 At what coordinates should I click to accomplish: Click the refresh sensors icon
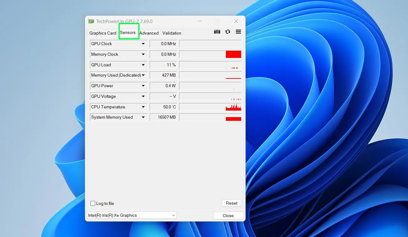coord(227,31)
